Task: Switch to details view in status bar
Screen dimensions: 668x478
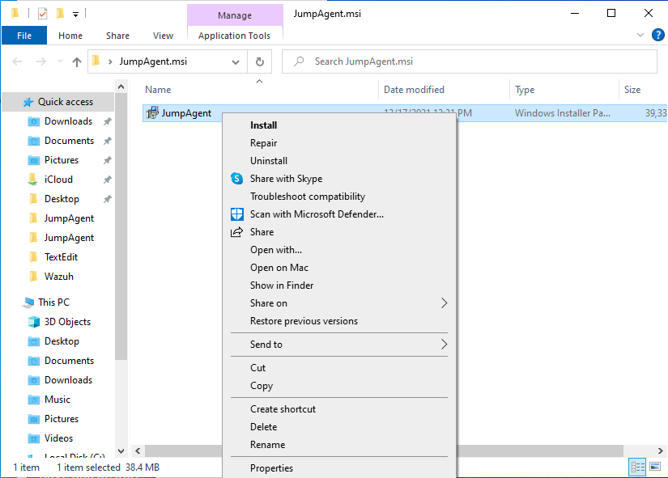Action: pyautogui.click(x=637, y=467)
